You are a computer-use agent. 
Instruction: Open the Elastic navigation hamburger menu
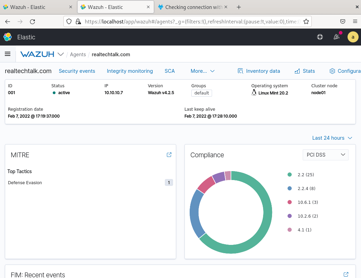[8, 54]
